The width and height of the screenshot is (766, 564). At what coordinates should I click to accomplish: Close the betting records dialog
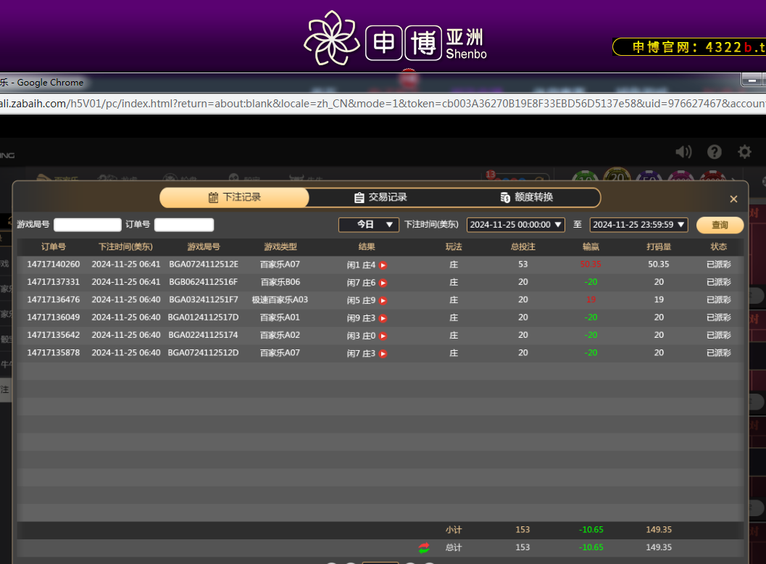(x=733, y=199)
